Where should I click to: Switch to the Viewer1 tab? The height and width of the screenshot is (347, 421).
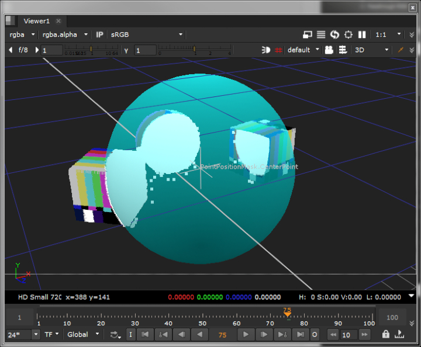(x=36, y=21)
